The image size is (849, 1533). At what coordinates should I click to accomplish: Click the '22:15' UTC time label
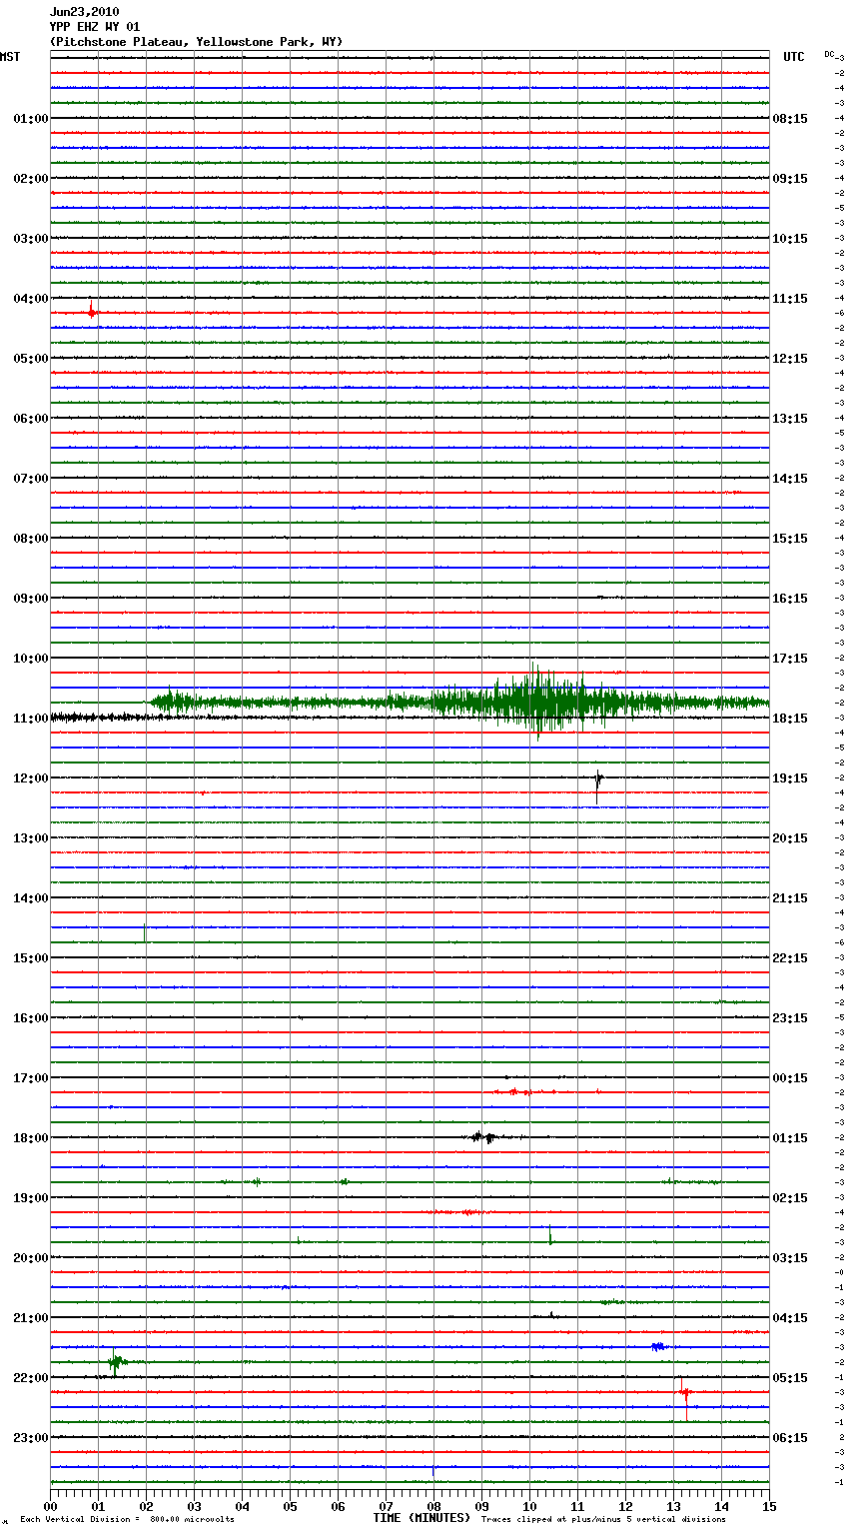(x=790, y=958)
